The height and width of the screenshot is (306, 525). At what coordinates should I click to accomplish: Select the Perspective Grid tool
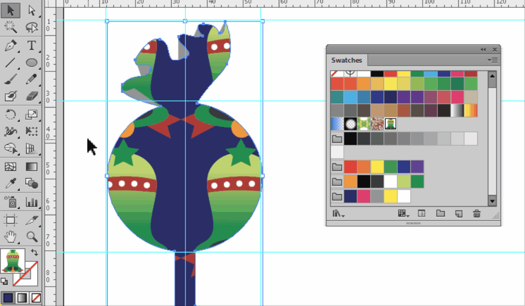31,149
